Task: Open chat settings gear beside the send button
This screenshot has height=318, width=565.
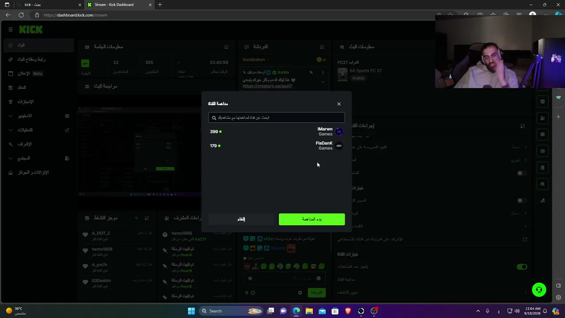Action: coord(300,292)
